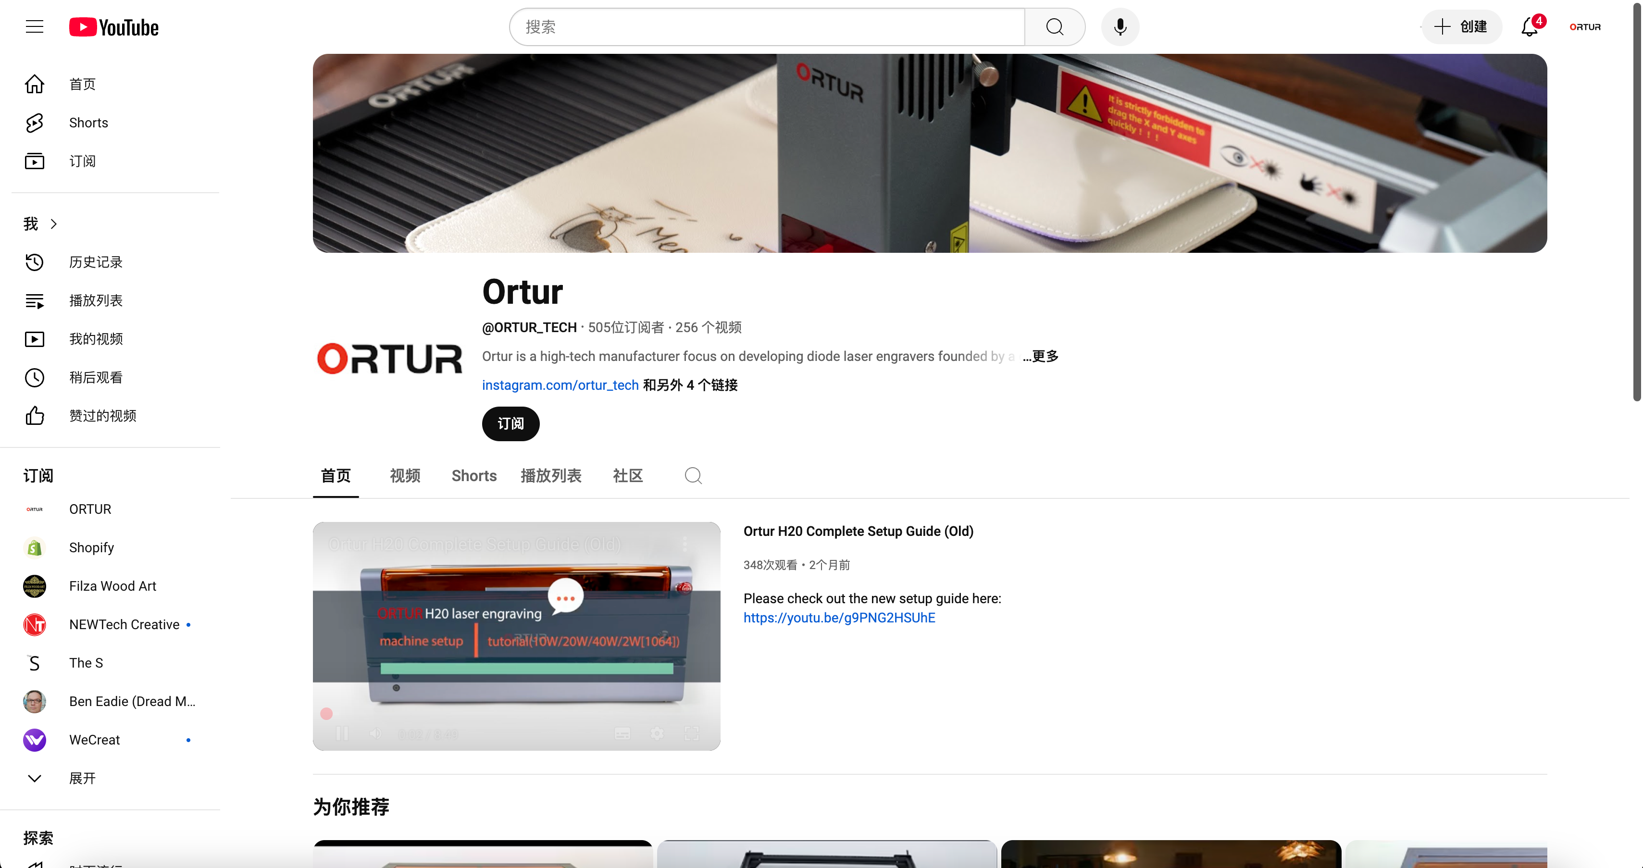The image size is (1643, 868).
Task: Click the Ortur channel logo avatar
Action: (x=390, y=358)
